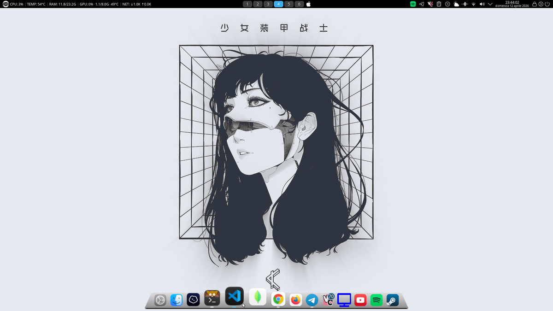
Task: Open Google Chrome from the dock
Action: tap(277, 299)
